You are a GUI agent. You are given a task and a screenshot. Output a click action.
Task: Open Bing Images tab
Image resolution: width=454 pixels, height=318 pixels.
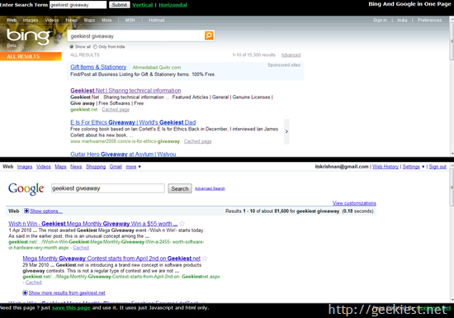tap(31, 20)
